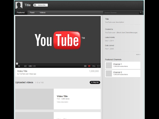Click the channel avatar silhouette picture
The image size is (159, 119).
[19, 5]
